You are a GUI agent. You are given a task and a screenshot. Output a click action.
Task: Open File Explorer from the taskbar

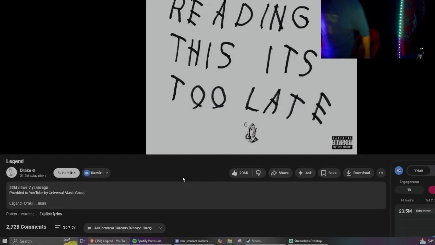click(230, 241)
